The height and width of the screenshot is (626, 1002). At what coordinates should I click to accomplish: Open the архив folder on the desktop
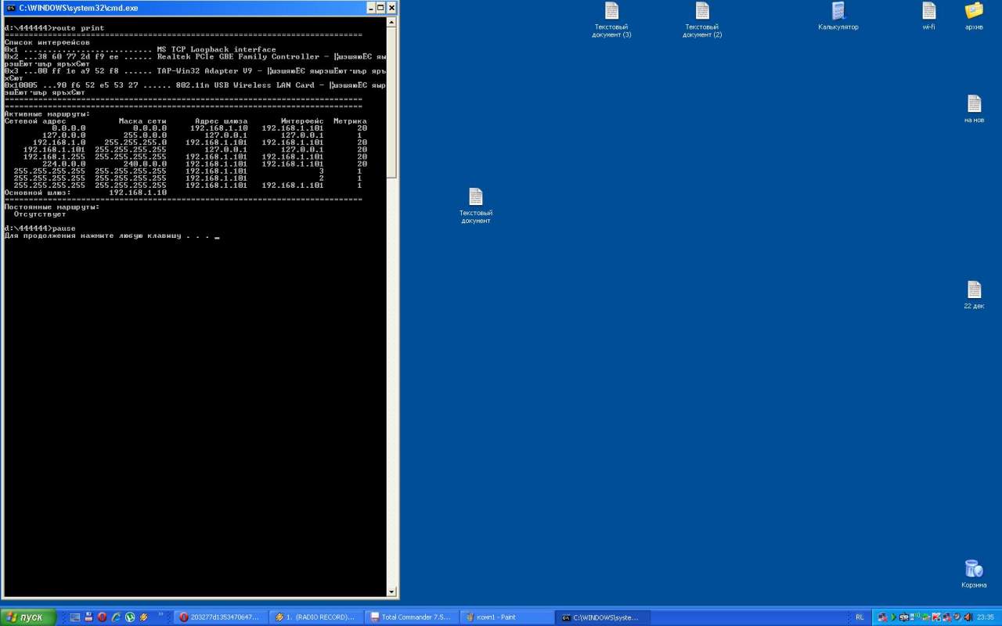point(974,16)
